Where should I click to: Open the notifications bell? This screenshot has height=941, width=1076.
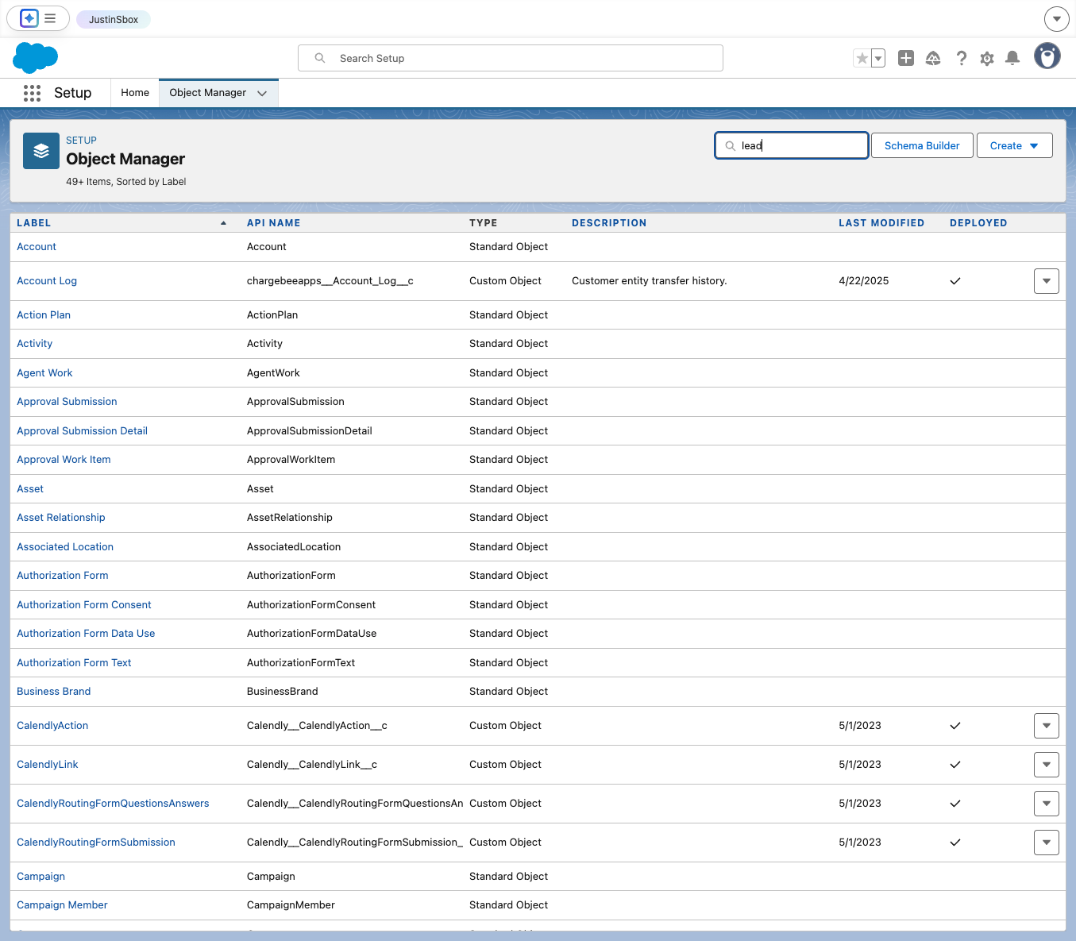(x=1012, y=58)
